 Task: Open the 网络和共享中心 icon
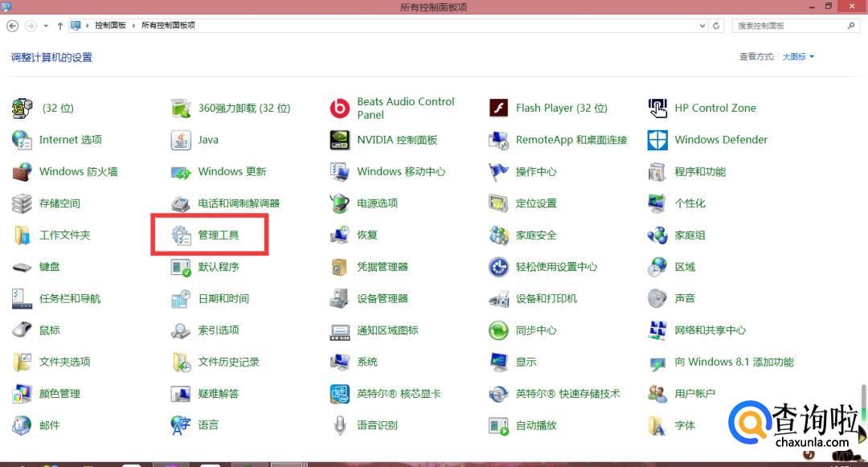coord(657,330)
